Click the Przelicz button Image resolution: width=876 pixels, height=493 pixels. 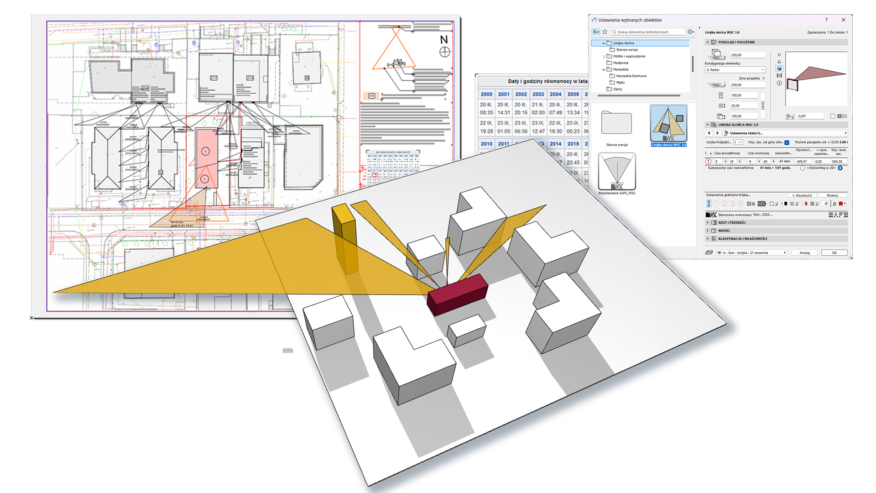pyautogui.click(x=833, y=195)
